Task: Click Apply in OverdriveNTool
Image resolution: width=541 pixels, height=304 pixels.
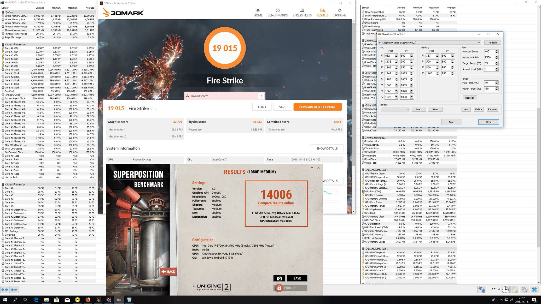Action: pos(452,122)
